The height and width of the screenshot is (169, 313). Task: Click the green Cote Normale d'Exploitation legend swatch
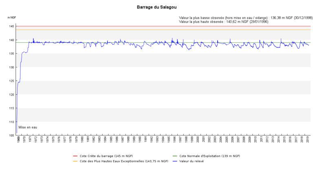pyautogui.click(x=175, y=156)
